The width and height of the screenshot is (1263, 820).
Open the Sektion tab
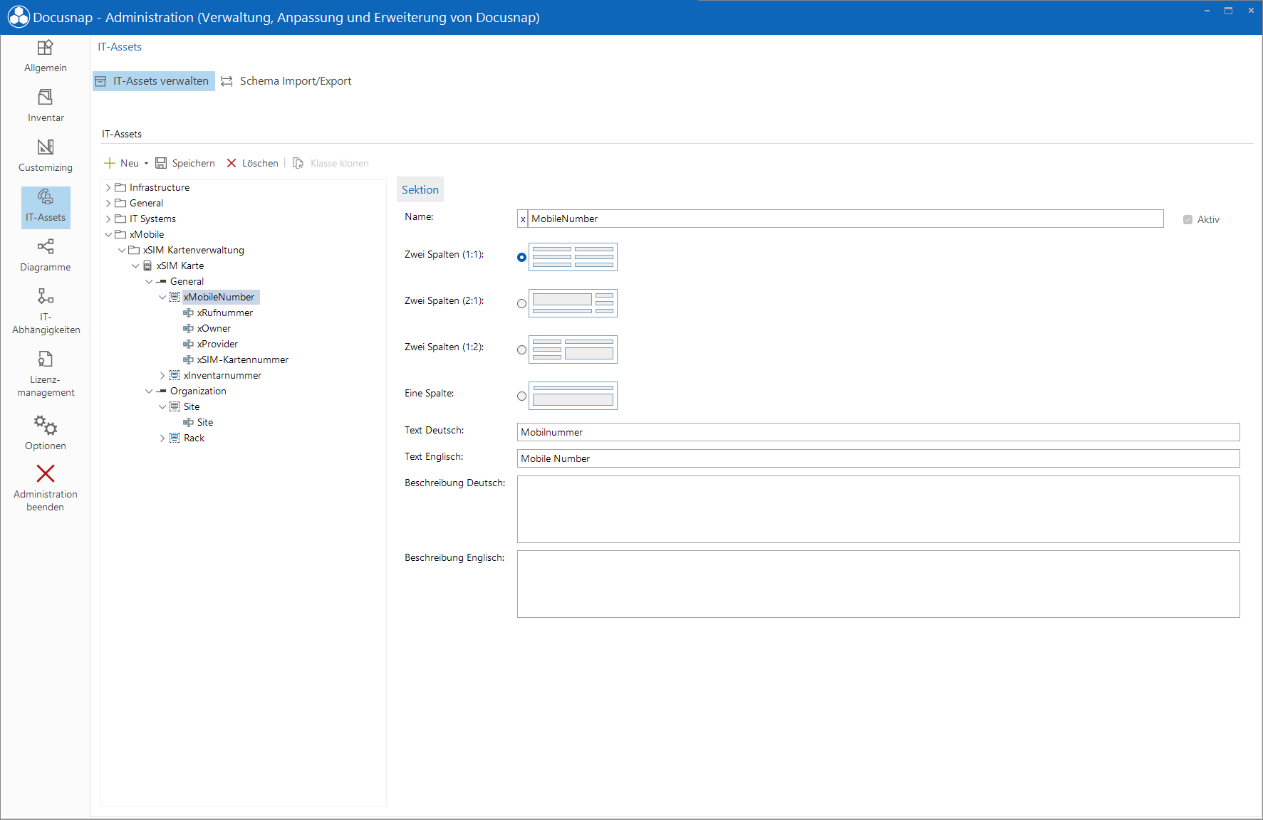pyautogui.click(x=420, y=189)
